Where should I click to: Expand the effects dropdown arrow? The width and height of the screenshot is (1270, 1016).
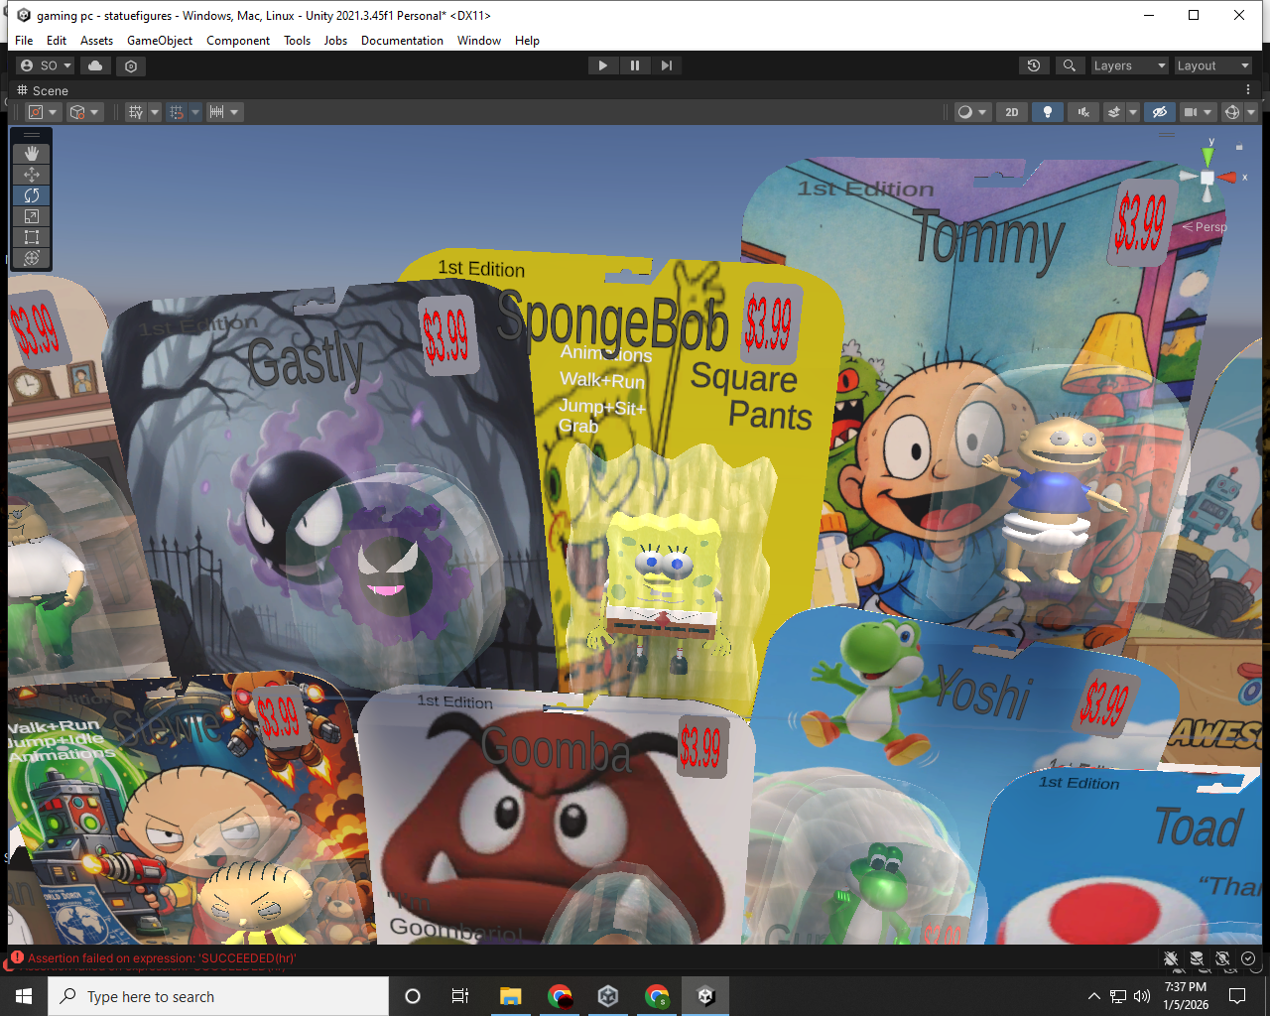[1133, 112]
